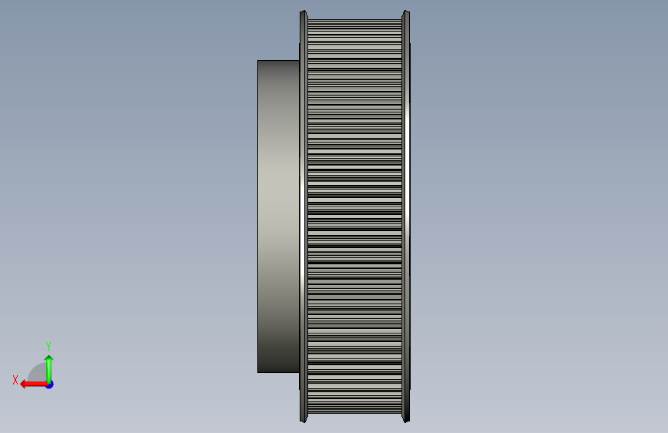Click the green "Y" axis label
The image size is (668, 433).
[49, 346]
